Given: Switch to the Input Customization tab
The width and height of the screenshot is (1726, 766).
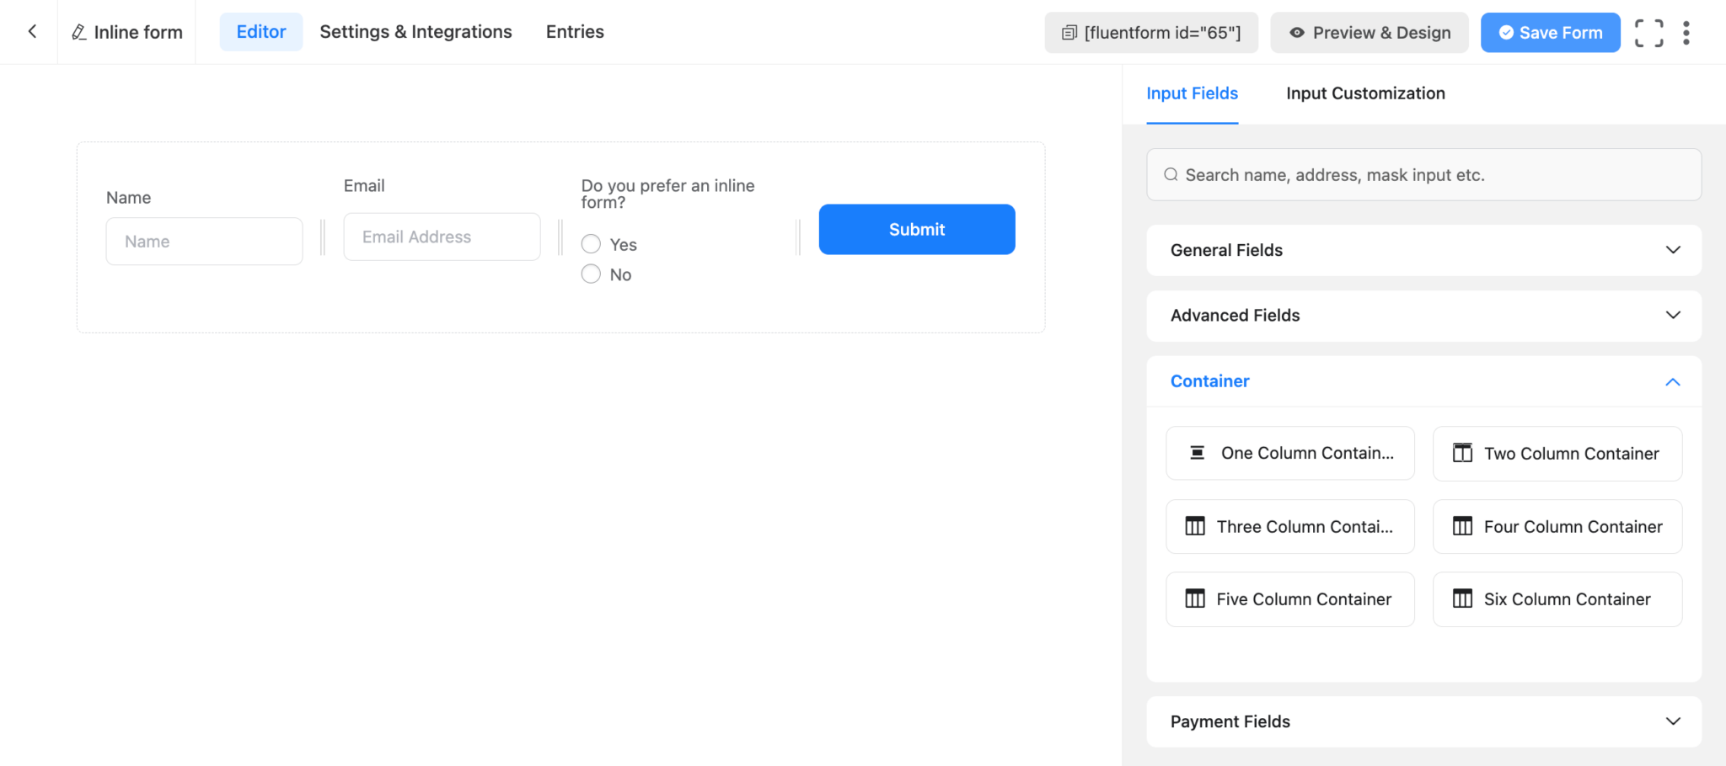Looking at the screenshot, I should (1365, 93).
